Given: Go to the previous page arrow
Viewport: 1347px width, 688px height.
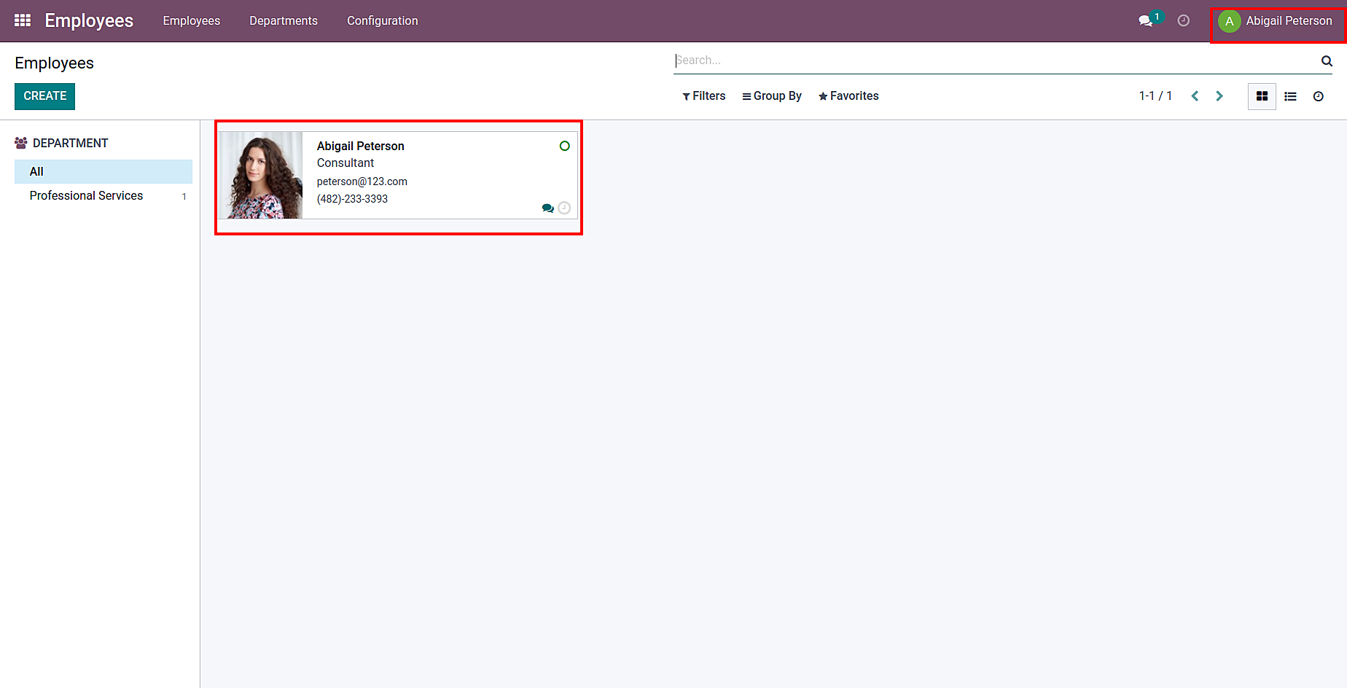Looking at the screenshot, I should tap(1195, 96).
